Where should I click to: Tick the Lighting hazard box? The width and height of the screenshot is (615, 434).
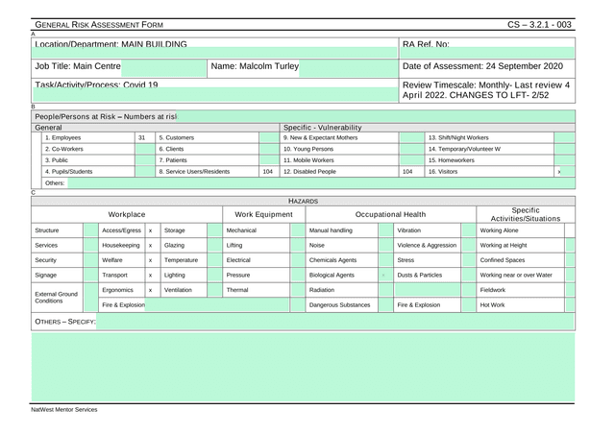[x=214, y=276]
